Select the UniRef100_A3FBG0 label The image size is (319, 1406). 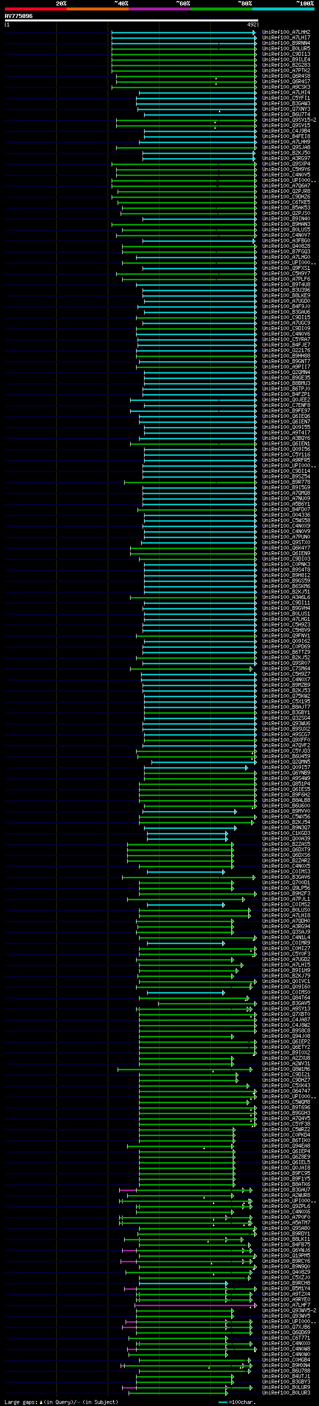click(x=286, y=241)
